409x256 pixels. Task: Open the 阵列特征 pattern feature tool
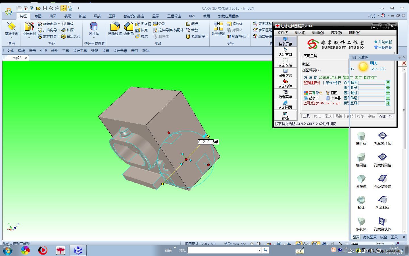218,29
